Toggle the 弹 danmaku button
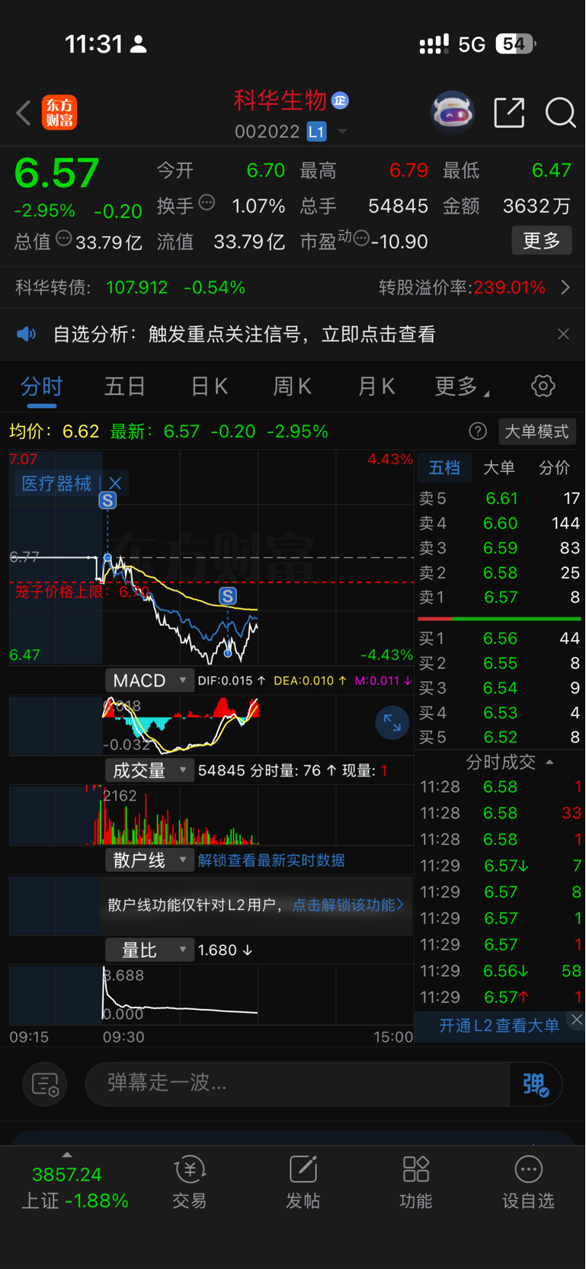Viewport: 586px width, 1269px height. tap(536, 1084)
